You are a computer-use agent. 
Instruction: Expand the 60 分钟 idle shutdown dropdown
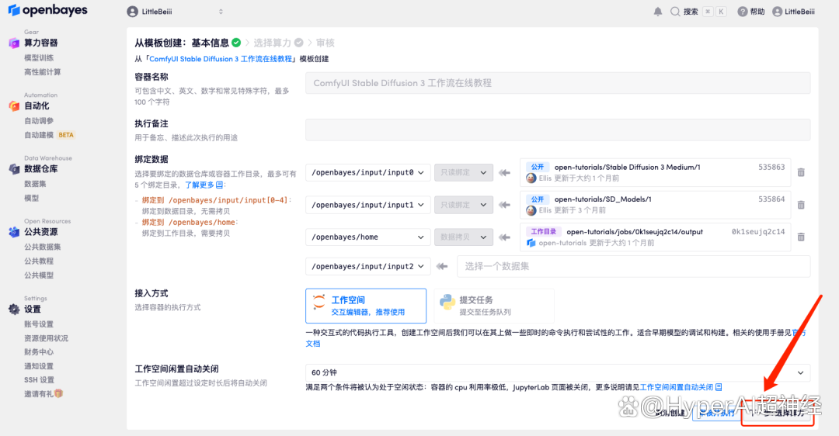pos(558,372)
